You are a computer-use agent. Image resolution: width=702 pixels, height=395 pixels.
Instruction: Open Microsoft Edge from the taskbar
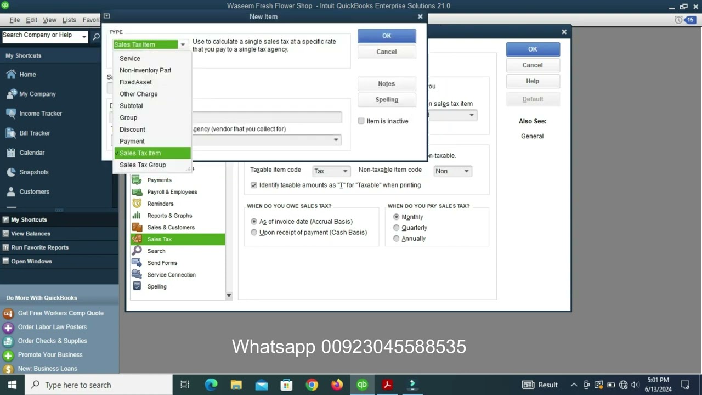211,385
